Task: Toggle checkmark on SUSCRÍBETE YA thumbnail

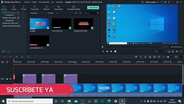Action: click(48, 45)
